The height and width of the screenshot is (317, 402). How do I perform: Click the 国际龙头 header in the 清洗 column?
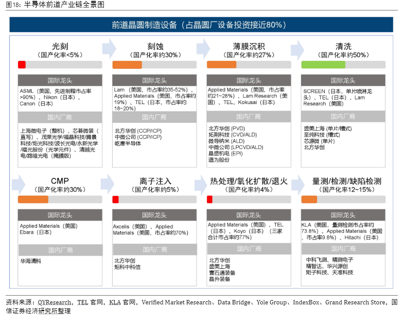[x=343, y=81]
